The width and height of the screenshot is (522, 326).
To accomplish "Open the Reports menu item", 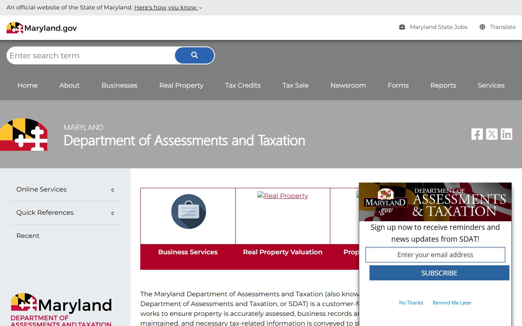I will 443,85.
